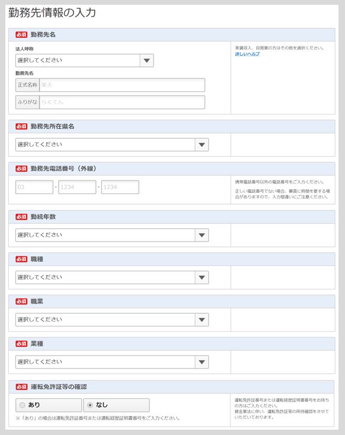The height and width of the screenshot is (435, 345).
Task: Open the 法人呼称 dropdown arrow
Action: click(146, 61)
